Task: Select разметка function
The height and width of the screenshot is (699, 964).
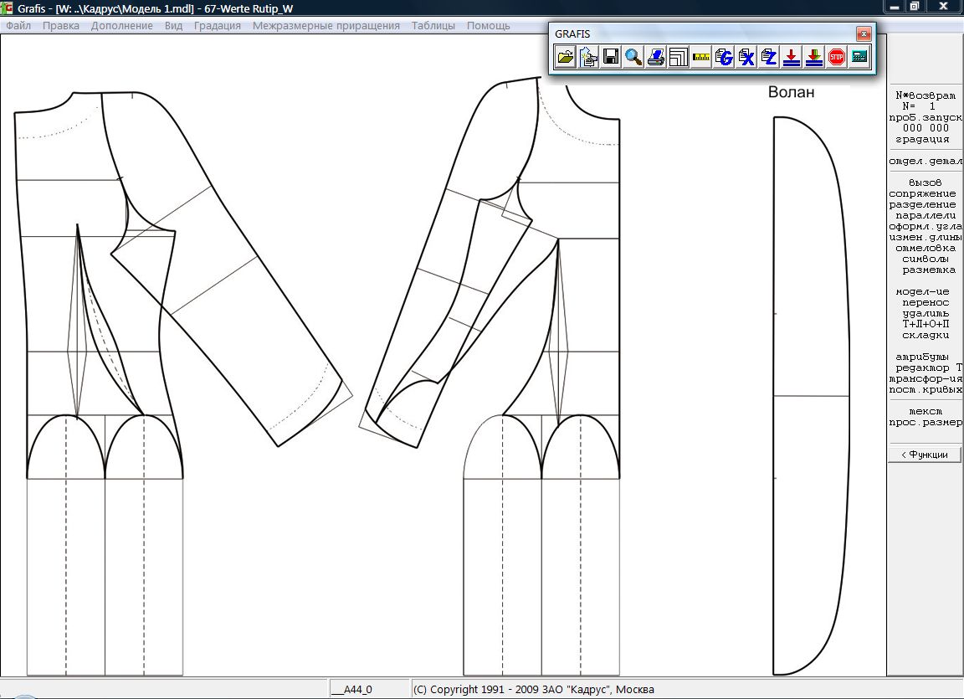Action: (x=928, y=270)
